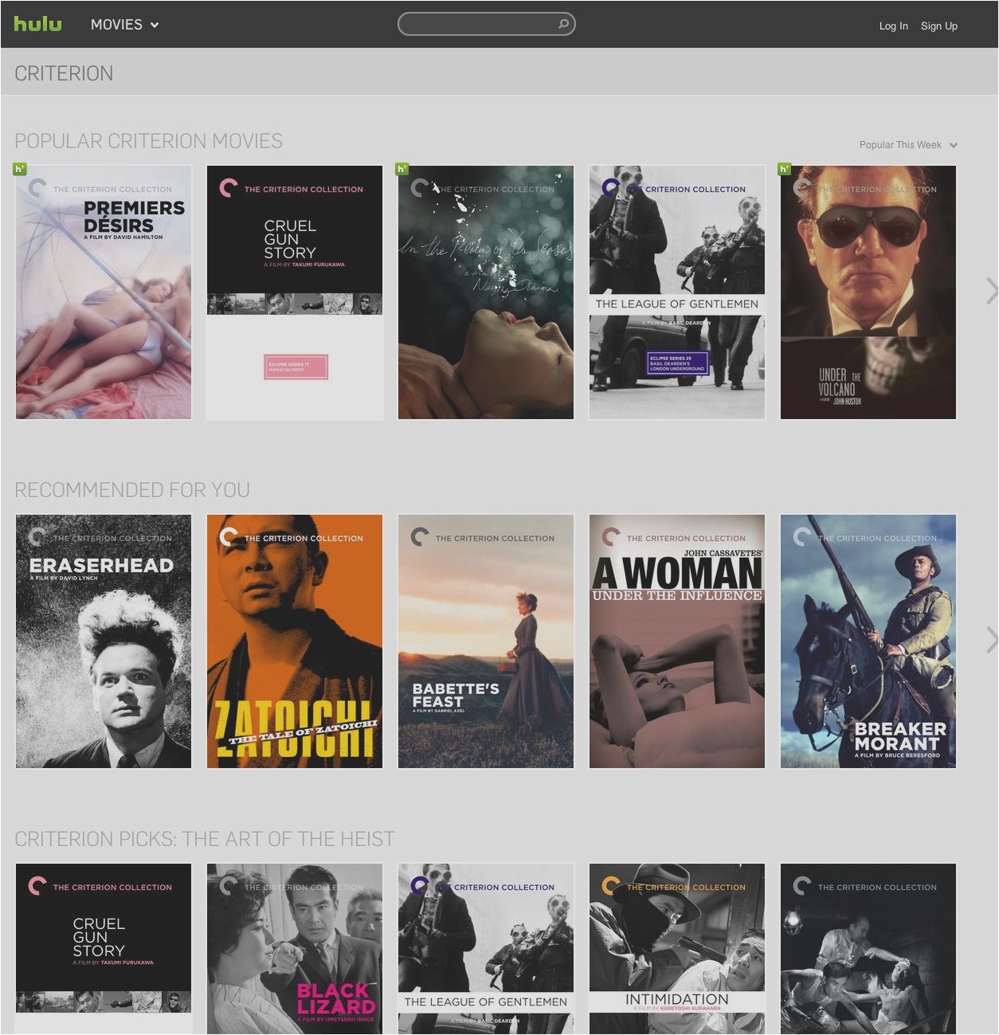The width and height of the screenshot is (999, 1035).
Task: Click the "POPULAR CRITERION MOVIES" heading
Action: click(x=148, y=141)
